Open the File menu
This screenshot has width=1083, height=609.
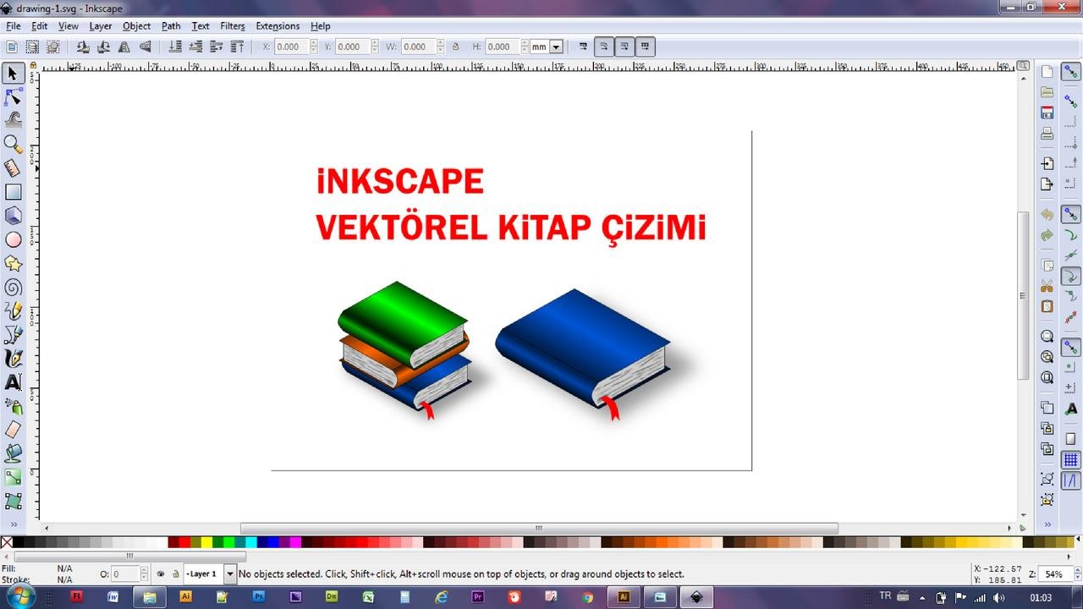(13, 26)
